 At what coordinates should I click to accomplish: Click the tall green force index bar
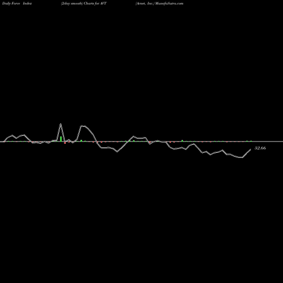61,139
